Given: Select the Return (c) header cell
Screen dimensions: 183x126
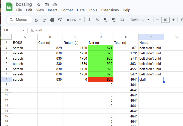Looking at the screenshot, I should pyautogui.click(x=75, y=43).
